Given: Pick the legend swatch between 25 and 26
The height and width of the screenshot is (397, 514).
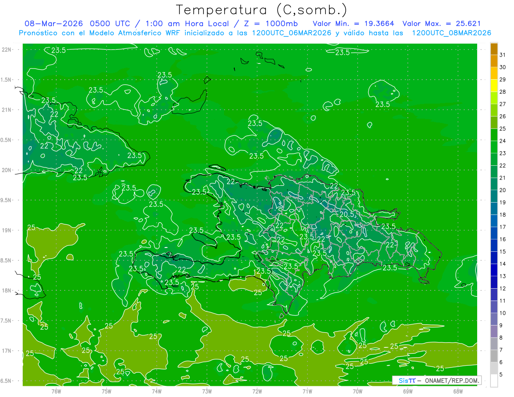Looking at the screenshot, I should coord(494,122).
